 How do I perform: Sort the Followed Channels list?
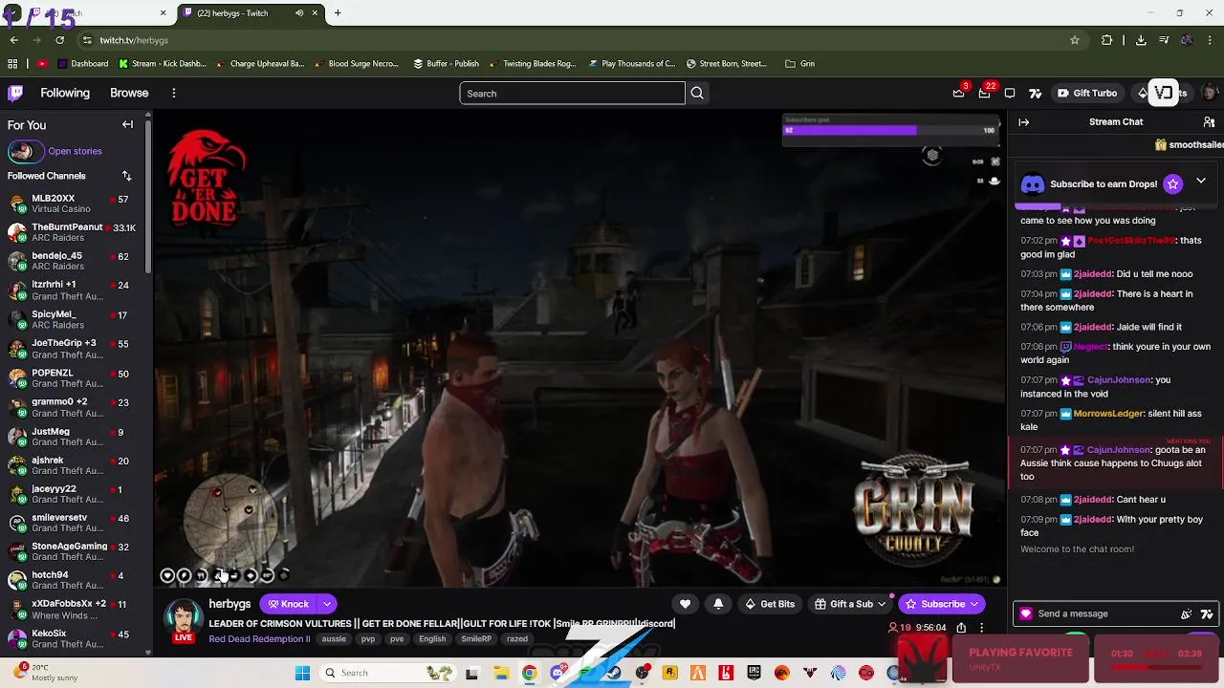coord(126,176)
